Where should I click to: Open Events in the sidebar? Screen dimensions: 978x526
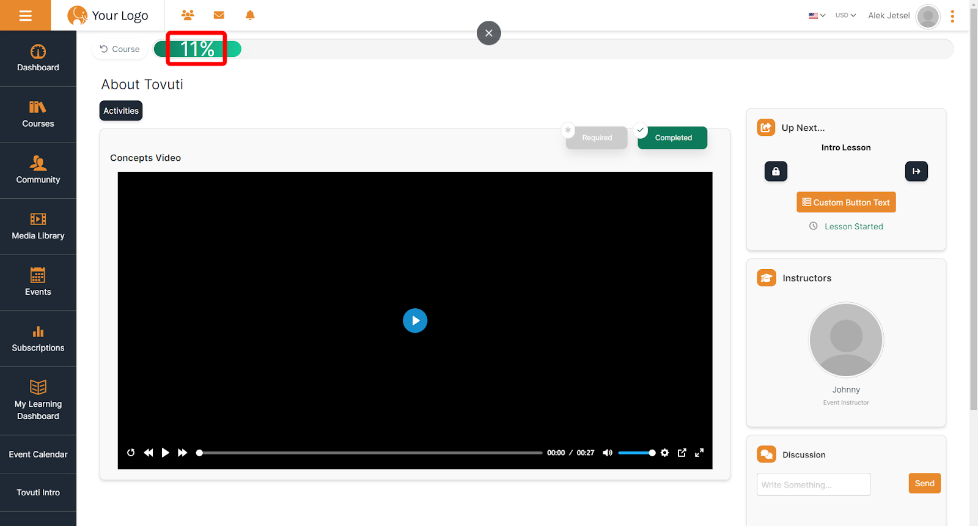click(38, 283)
